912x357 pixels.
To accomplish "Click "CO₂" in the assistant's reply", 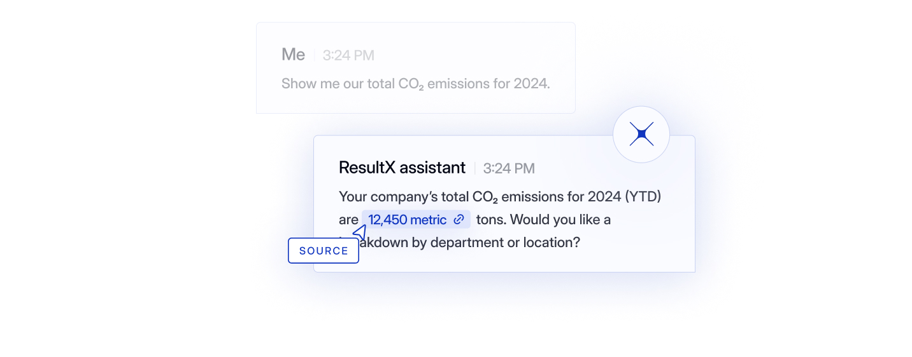I will [x=485, y=198].
